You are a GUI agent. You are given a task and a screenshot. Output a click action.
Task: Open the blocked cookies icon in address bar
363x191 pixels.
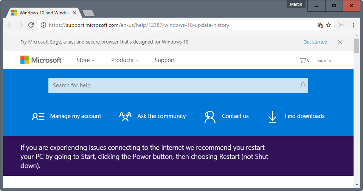coord(320,25)
